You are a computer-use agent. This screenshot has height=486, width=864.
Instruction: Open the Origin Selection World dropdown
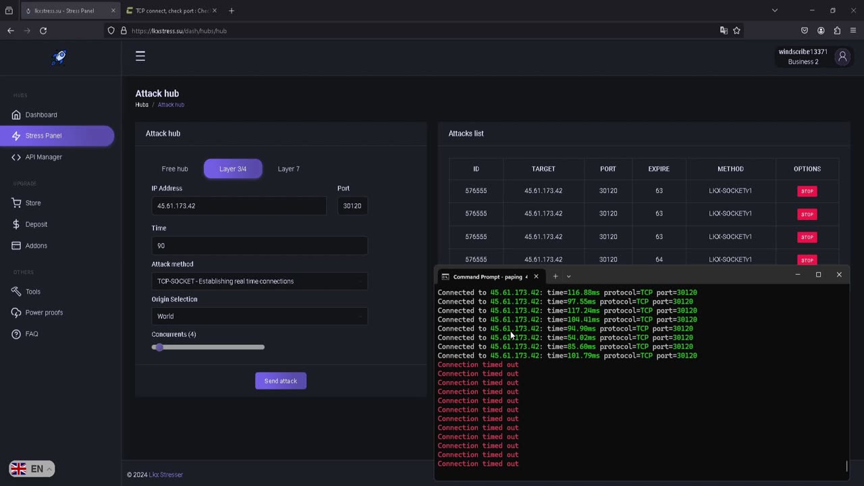259,316
